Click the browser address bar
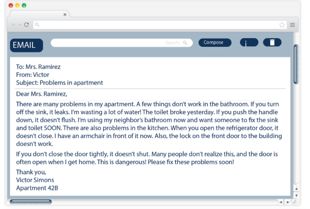The image size is (310, 209). point(160,25)
